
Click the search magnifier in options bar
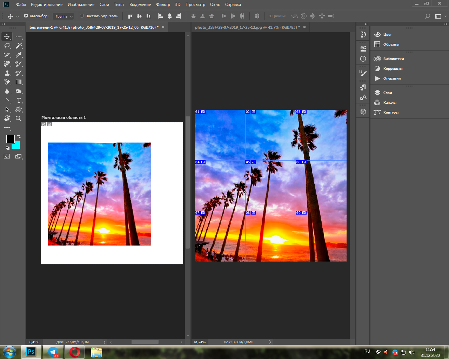pos(427,16)
